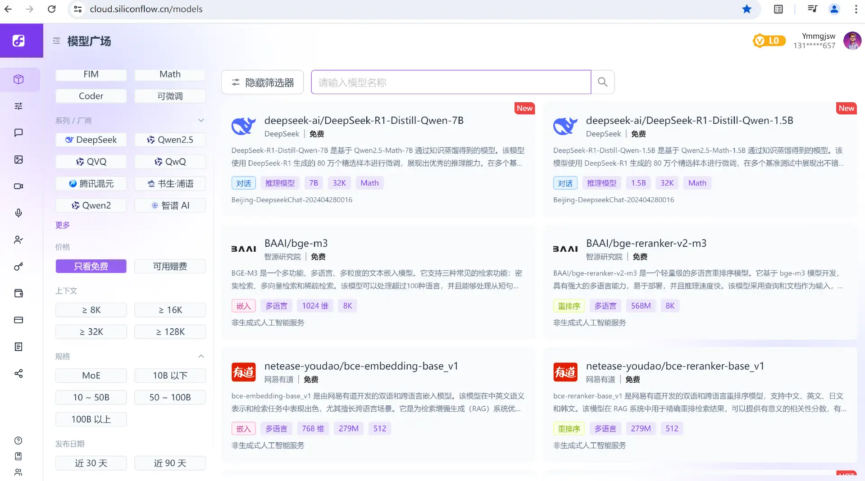Filter by Qwen2.5 series

pos(170,140)
